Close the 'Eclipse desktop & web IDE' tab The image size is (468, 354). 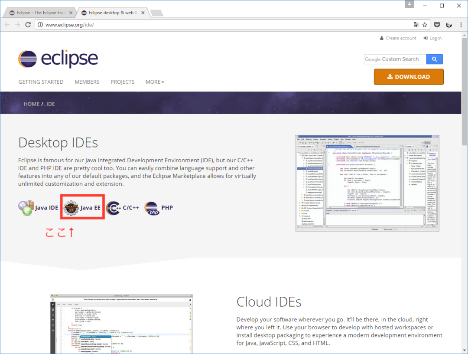click(x=143, y=13)
